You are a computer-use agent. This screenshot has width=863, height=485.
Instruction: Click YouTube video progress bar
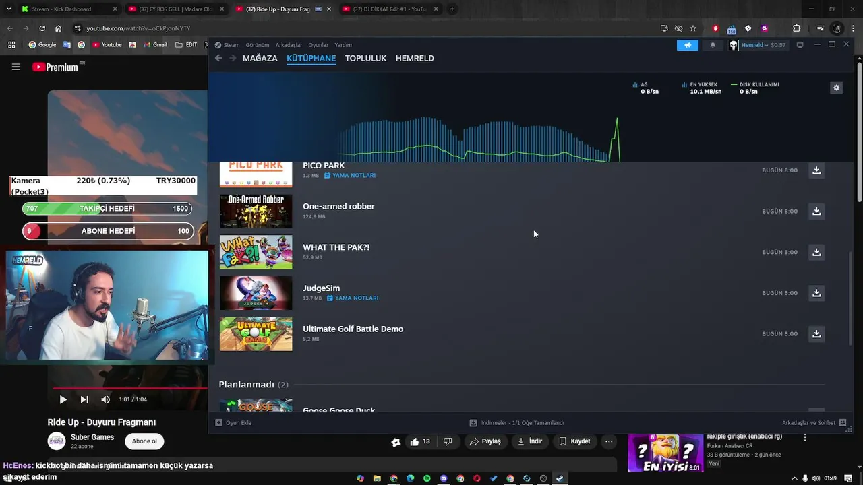130,388
